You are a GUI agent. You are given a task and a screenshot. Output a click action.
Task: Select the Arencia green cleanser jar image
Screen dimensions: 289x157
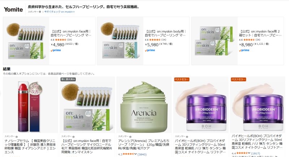tap(144, 107)
